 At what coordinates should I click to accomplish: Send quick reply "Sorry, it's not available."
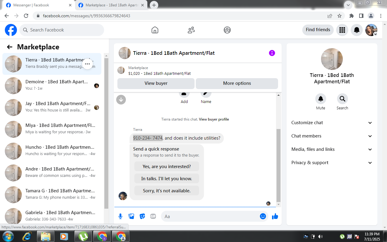point(167,191)
